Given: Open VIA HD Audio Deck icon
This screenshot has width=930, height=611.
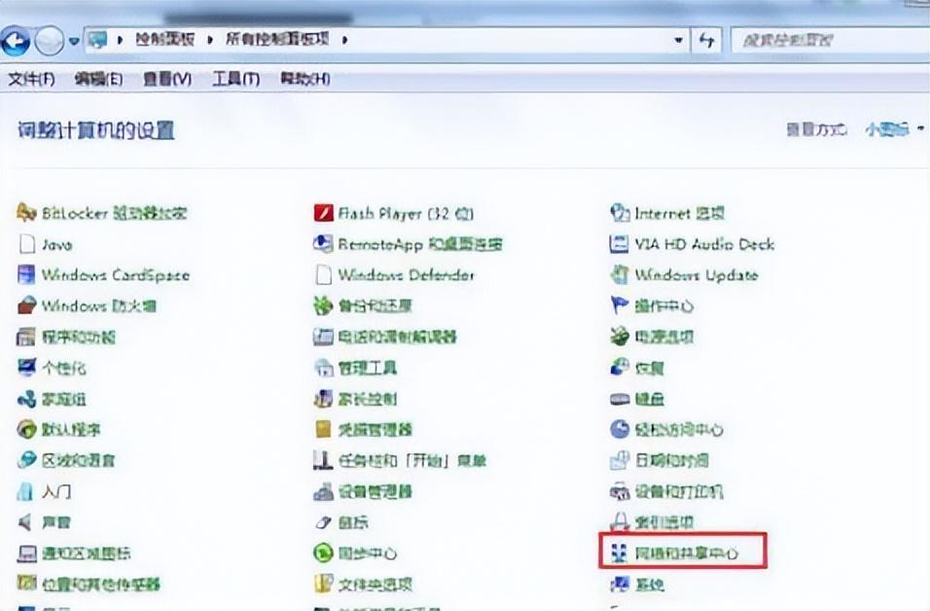Looking at the screenshot, I should click(x=620, y=244).
